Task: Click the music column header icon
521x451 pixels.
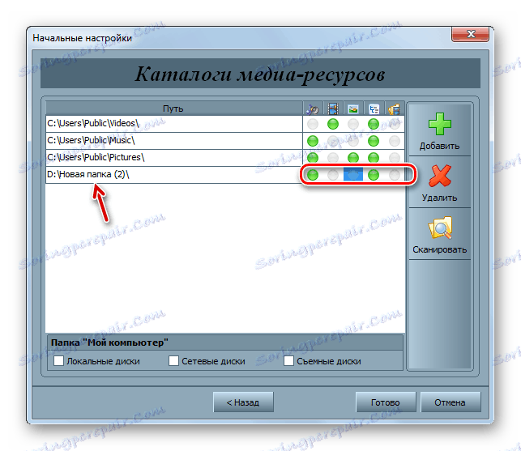Action: [x=312, y=109]
